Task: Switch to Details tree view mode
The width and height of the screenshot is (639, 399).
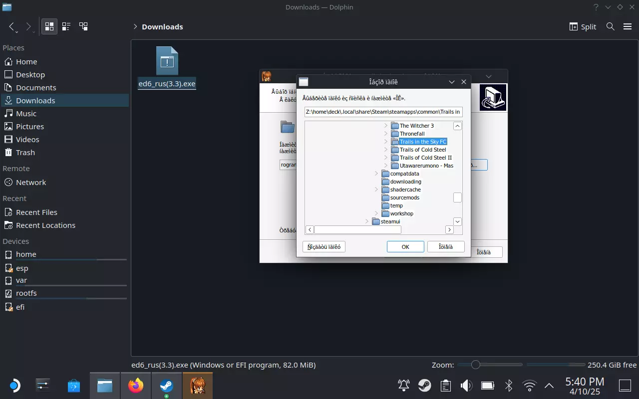Action: click(83, 26)
